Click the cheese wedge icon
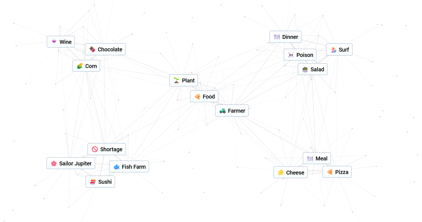The width and height of the screenshot is (422, 222). click(x=281, y=173)
